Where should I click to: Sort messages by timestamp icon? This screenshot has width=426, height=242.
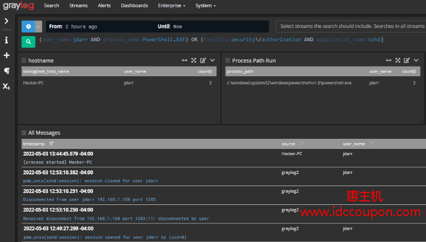[51, 144]
